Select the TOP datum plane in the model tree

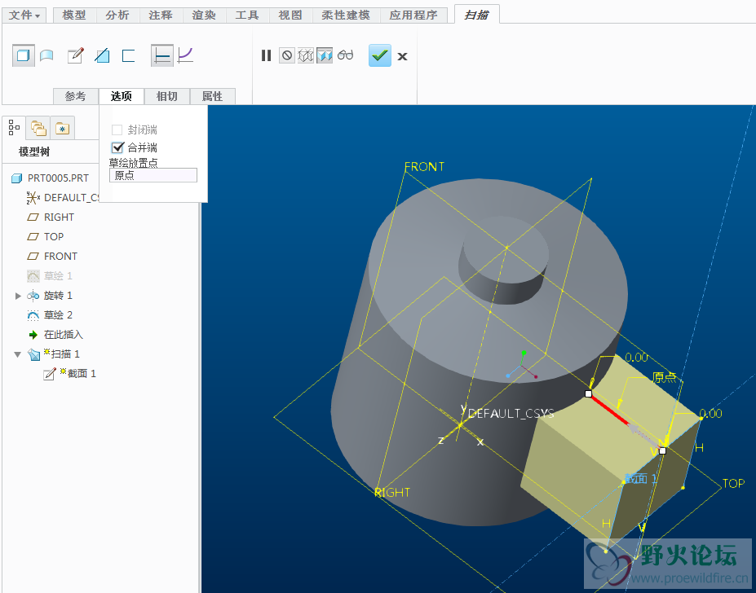tap(46, 237)
